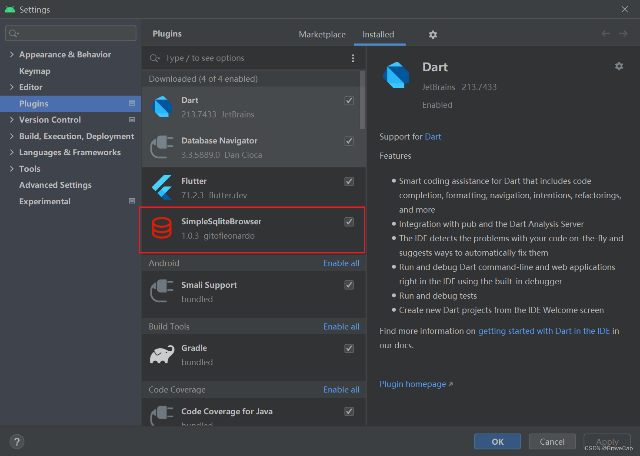This screenshot has width=640, height=456.
Task: Expand Languages & Frameworks arrow
Action: click(x=12, y=152)
